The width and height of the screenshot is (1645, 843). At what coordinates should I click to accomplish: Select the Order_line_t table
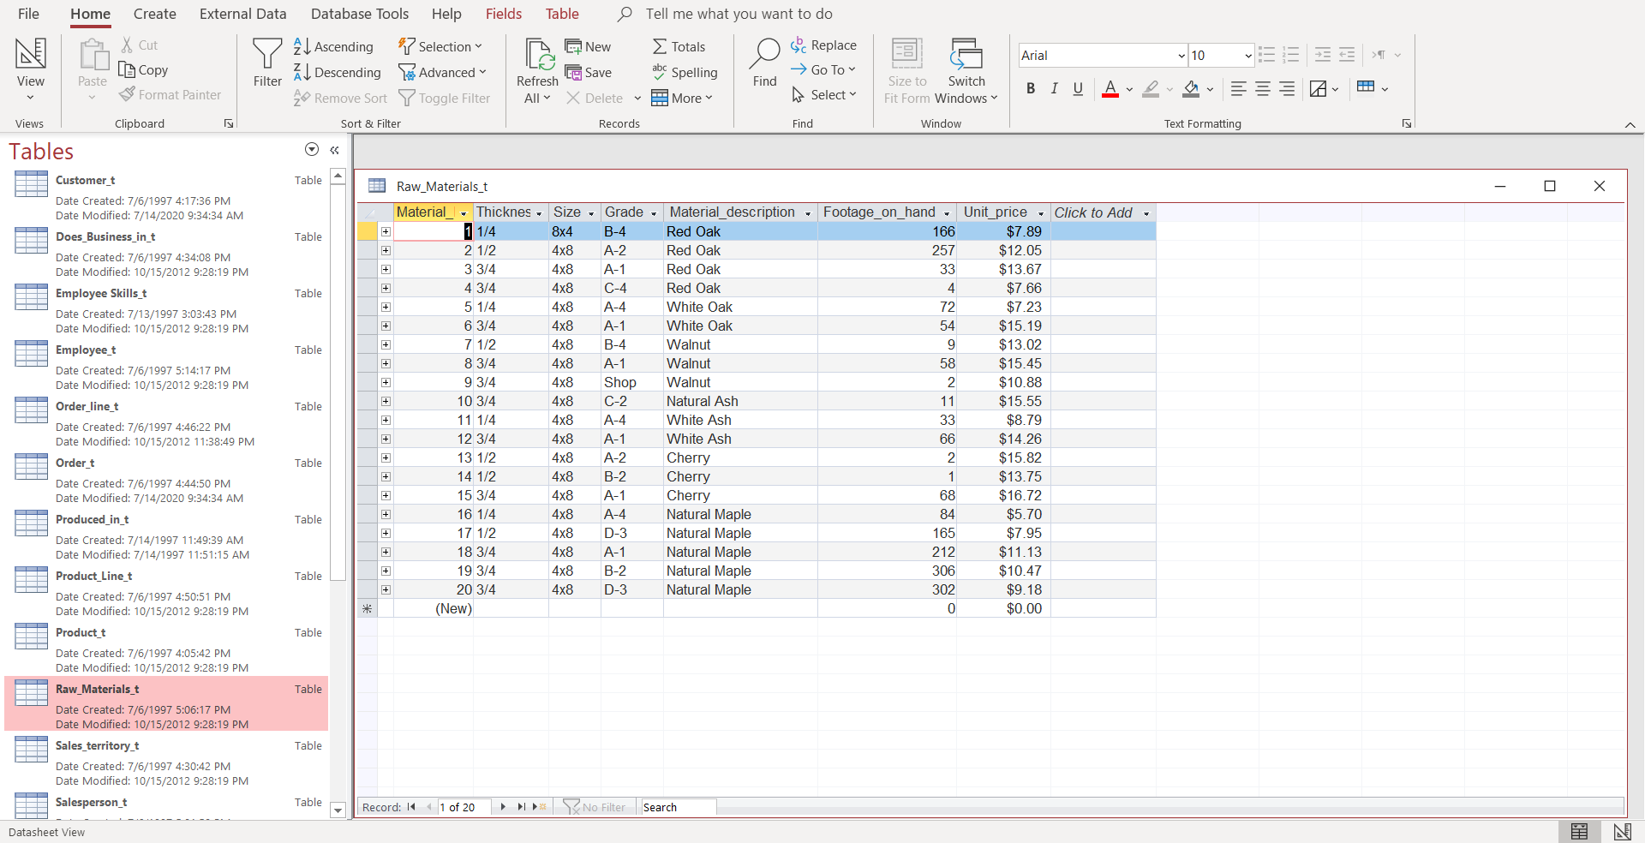pos(167,423)
